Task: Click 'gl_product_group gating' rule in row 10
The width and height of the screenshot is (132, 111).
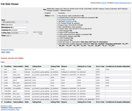Action: click(41, 94)
